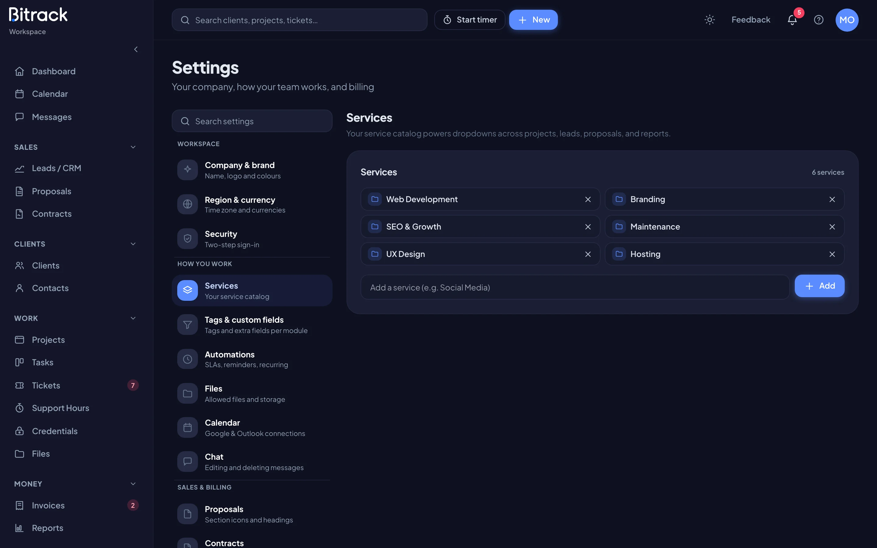Collapse the CLIENTS section
Viewport: 877px width, 548px height.
coord(133,244)
